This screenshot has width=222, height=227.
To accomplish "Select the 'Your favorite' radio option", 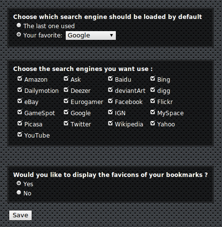I will click(19, 35).
